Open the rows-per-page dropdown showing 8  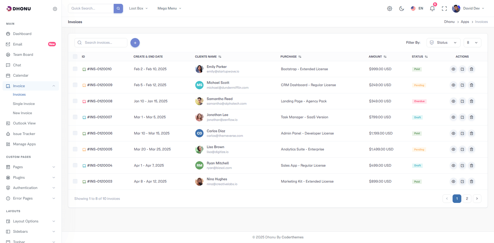[x=472, y=43]
